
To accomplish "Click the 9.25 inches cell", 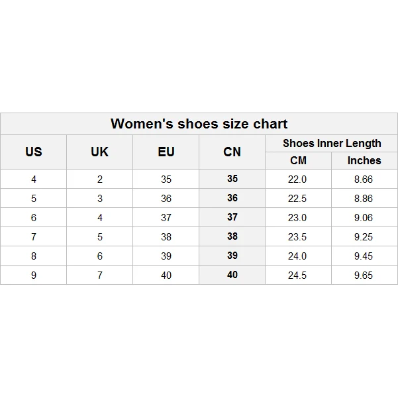I will coord(364,237).
